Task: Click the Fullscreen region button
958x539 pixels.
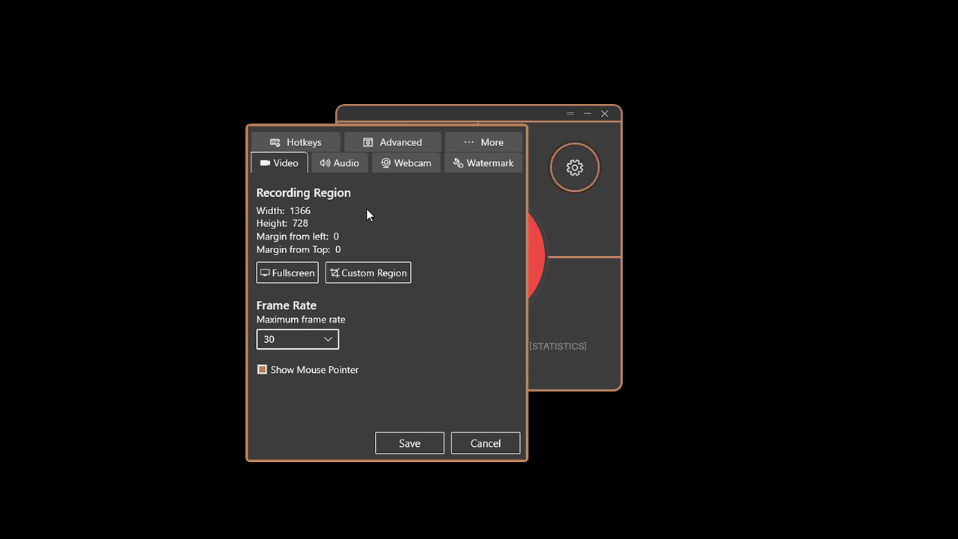Action: click(x=287, y=272)
